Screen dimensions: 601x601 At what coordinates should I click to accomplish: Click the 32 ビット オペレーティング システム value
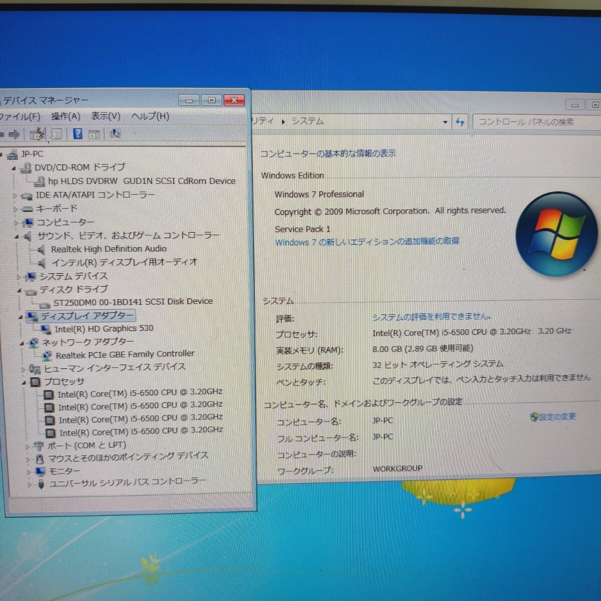(x=438, y=364)
